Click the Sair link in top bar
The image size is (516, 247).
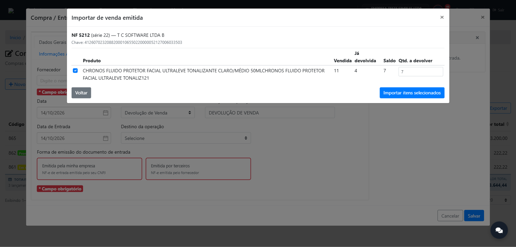pyautogui.click(x=499, y=10)
